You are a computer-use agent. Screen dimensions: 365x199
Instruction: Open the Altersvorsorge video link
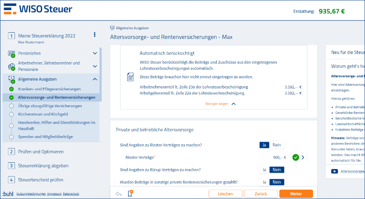352,171
